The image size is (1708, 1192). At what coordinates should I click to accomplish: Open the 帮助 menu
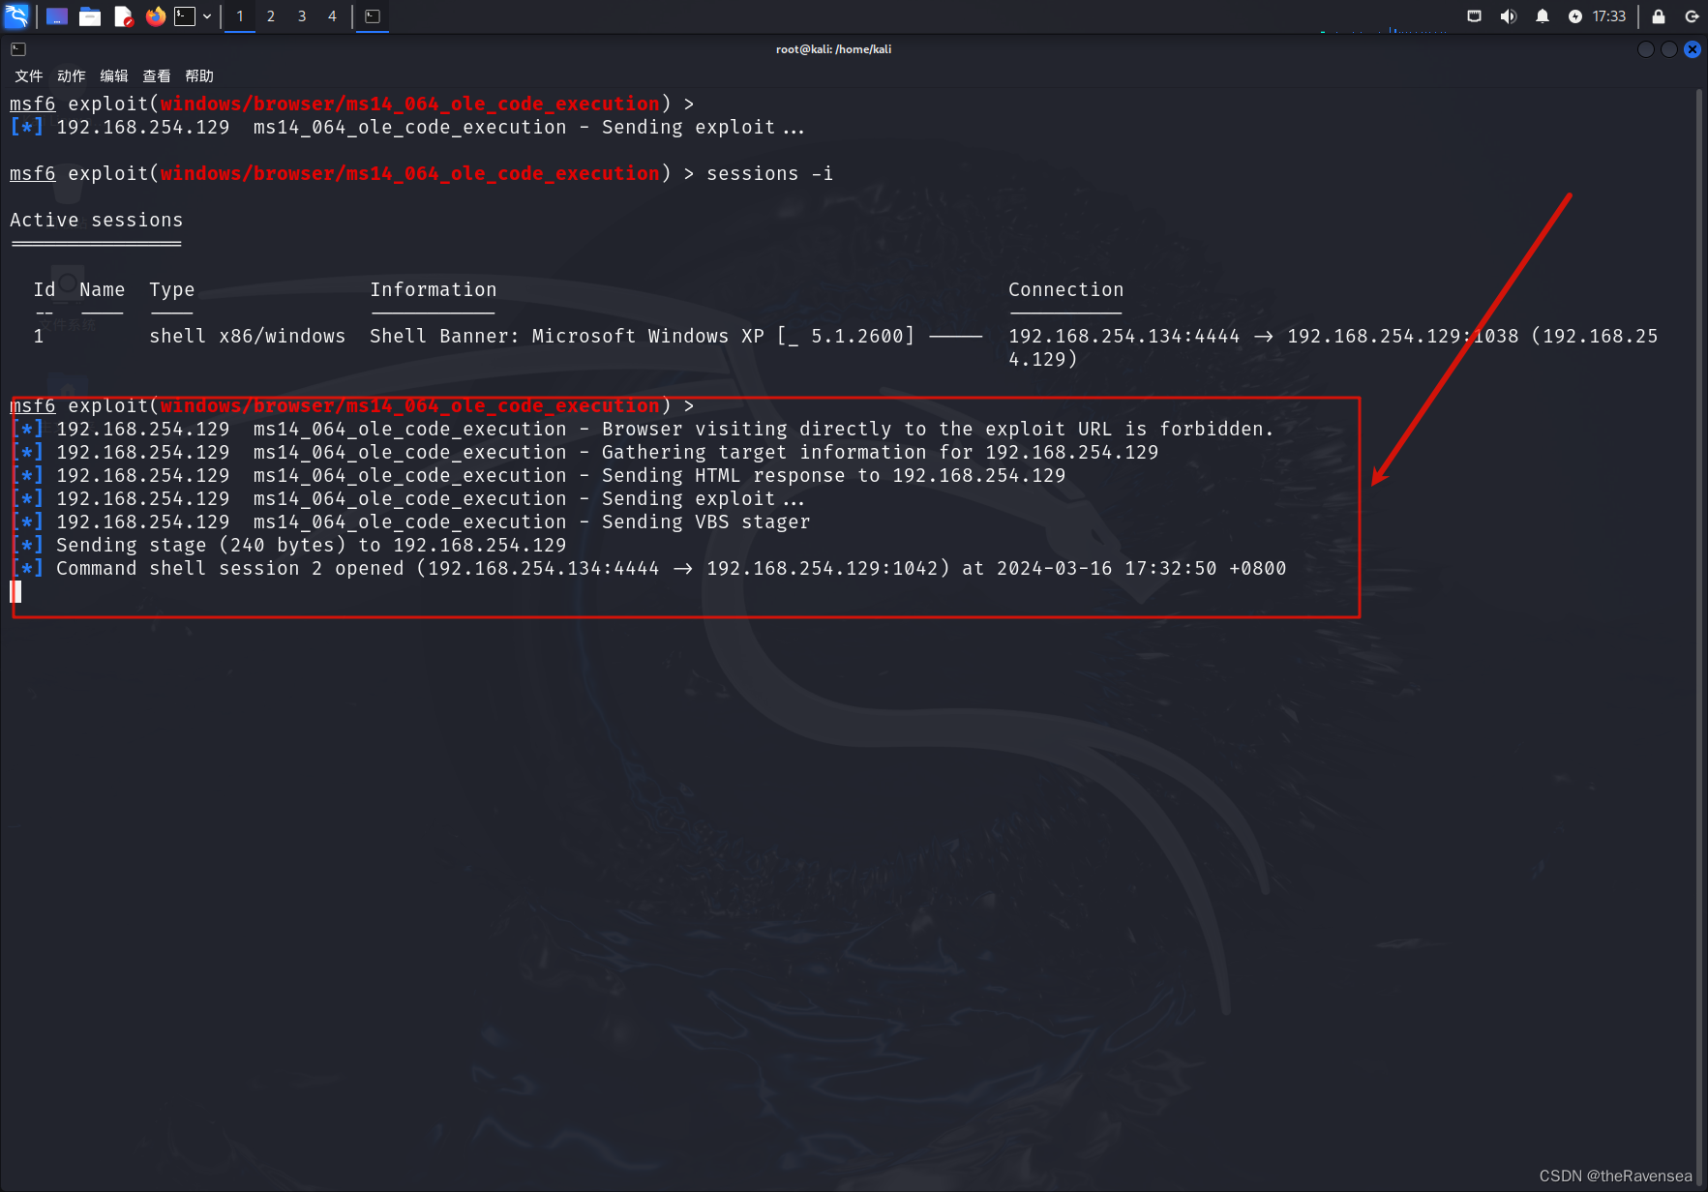pos(199,75)
